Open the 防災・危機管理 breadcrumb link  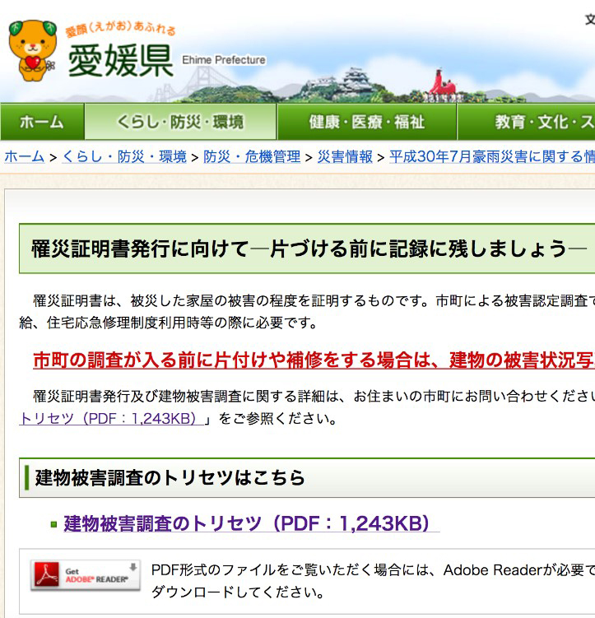[252, 156]
